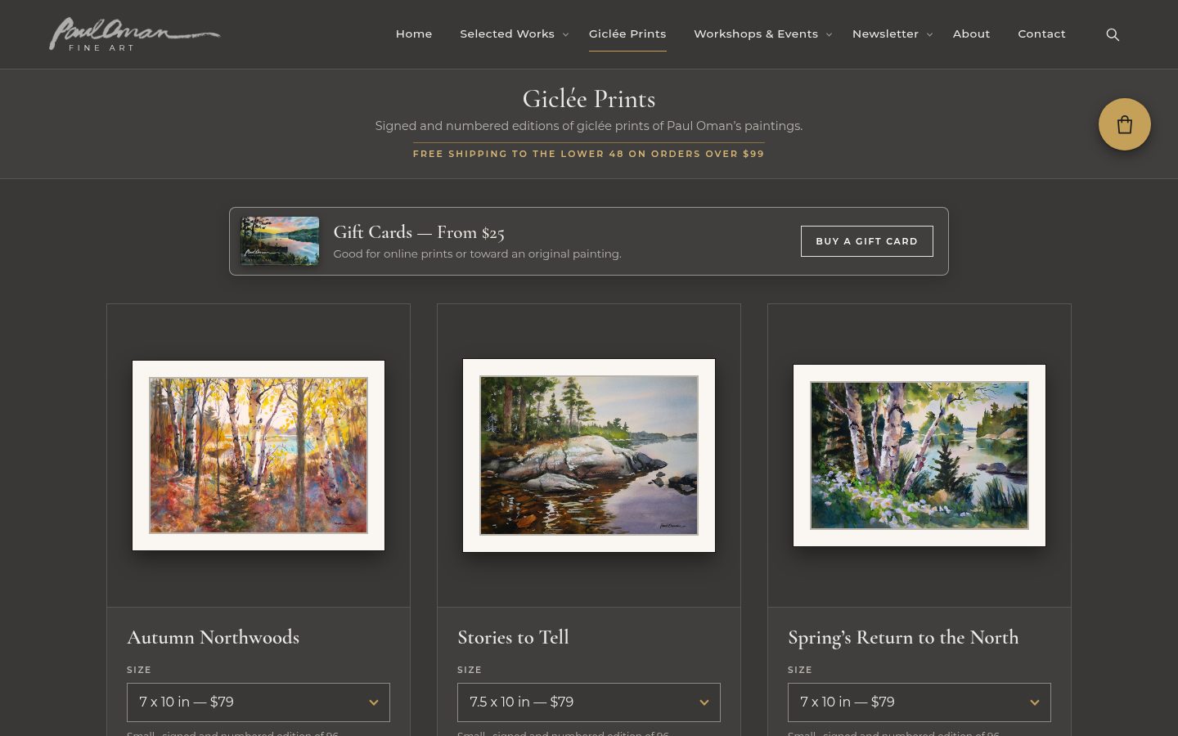Click the Gift Cards — From $25 heading

(x=419, y=233)
